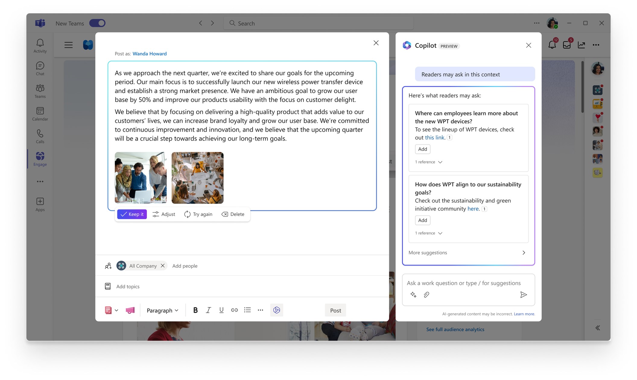Click Keep it to accept the draft
Image resolution: width=637 pixels, height=380 pixels.
132,214
